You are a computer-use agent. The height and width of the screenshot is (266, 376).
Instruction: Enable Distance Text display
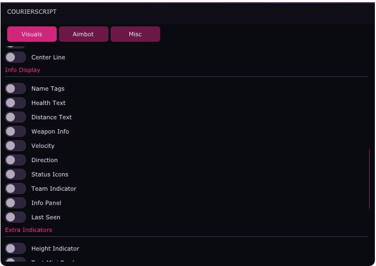click(15, 117)
